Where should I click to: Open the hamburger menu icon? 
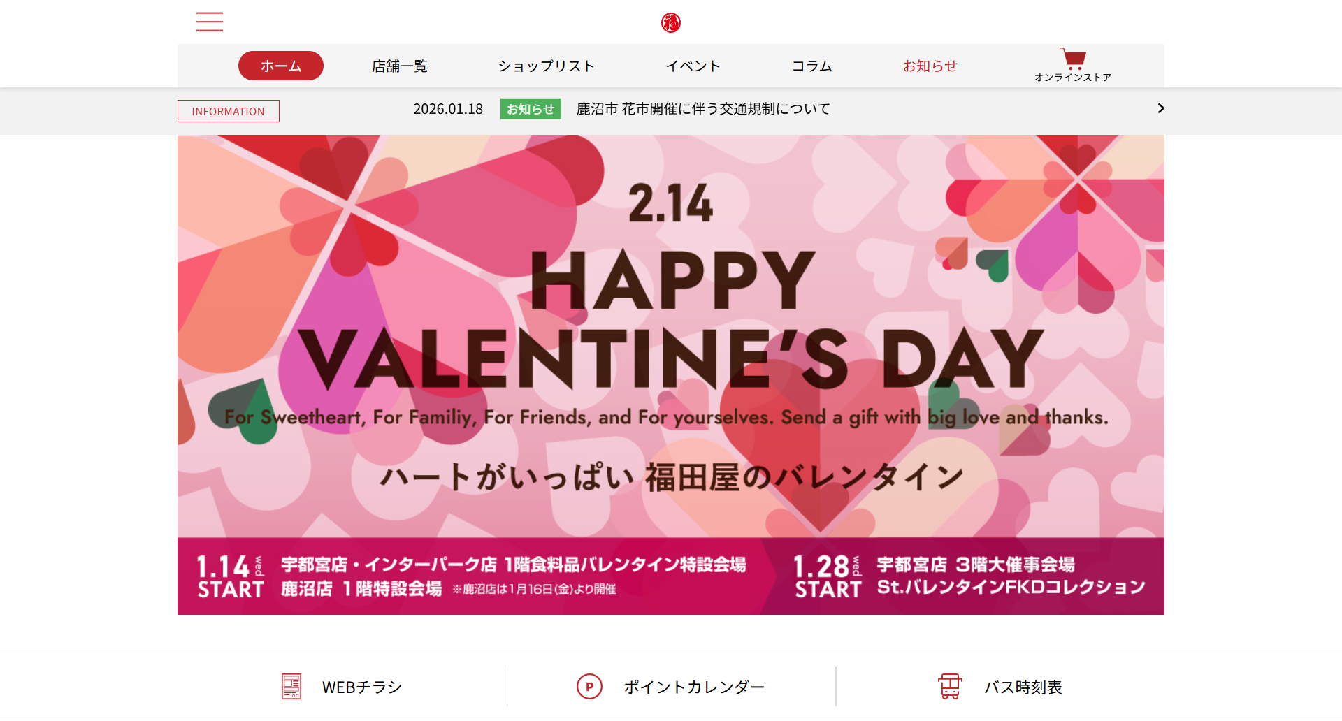pyautogui.click(x=210, y=22)
